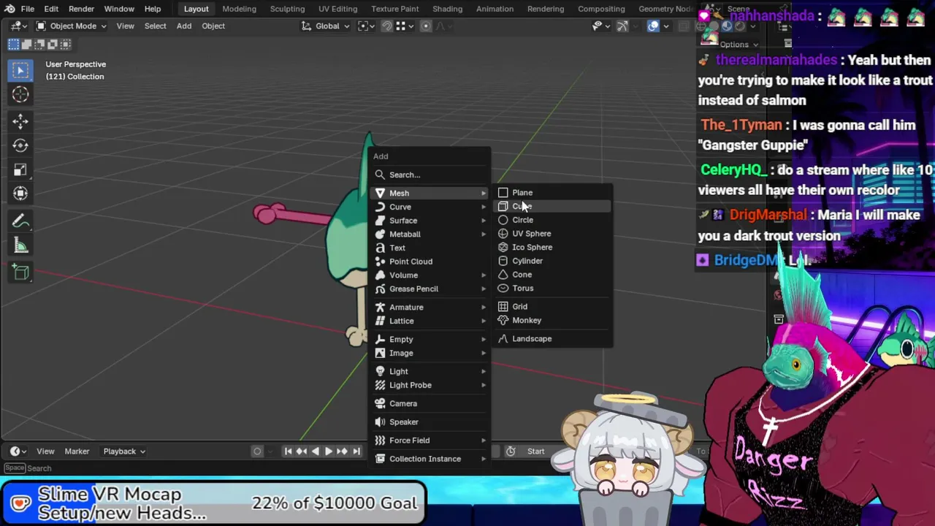Set selection mode to new selection

(14, 45)
